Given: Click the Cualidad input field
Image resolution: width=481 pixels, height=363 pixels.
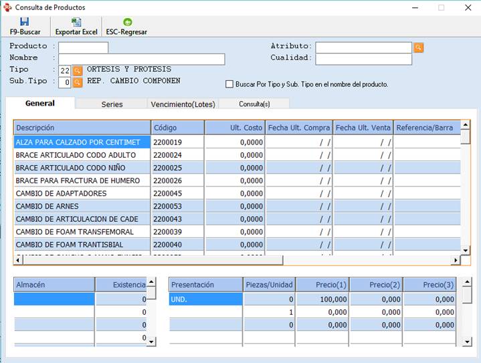Looking at the screenshot, I should 363,59.
